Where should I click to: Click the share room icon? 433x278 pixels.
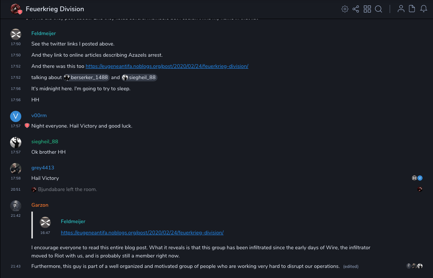356,9
